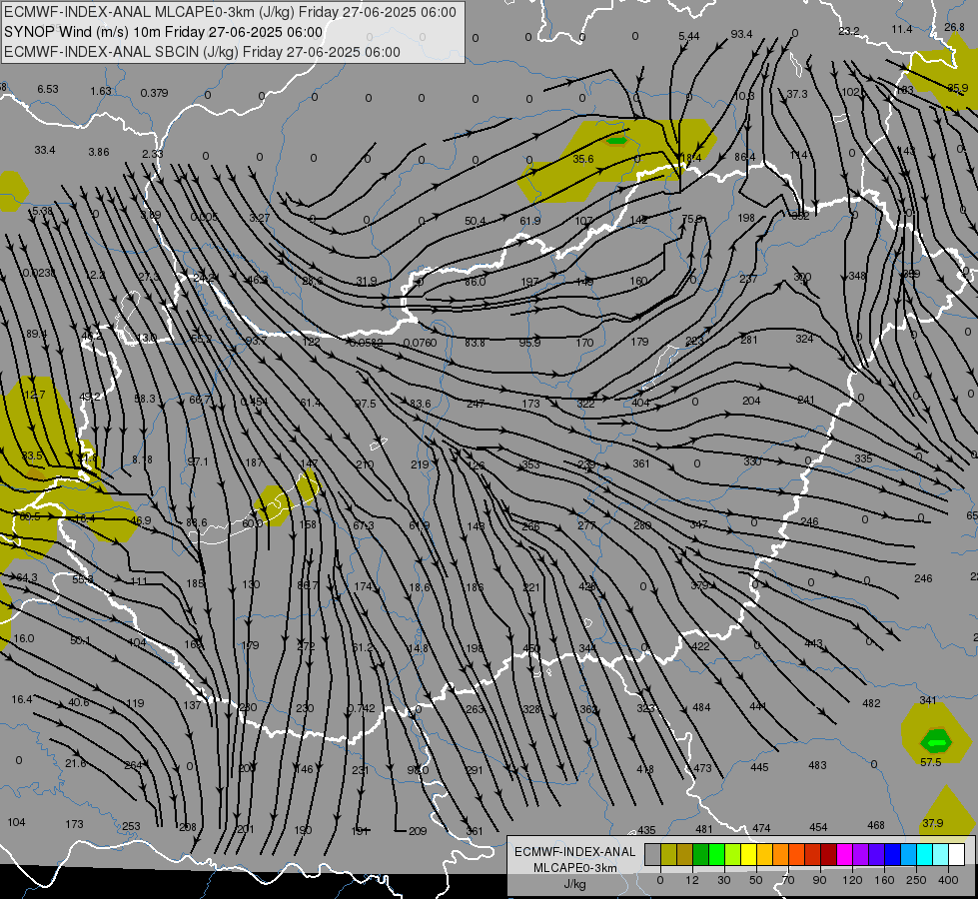Click the map value '322'

coord(585,405)
